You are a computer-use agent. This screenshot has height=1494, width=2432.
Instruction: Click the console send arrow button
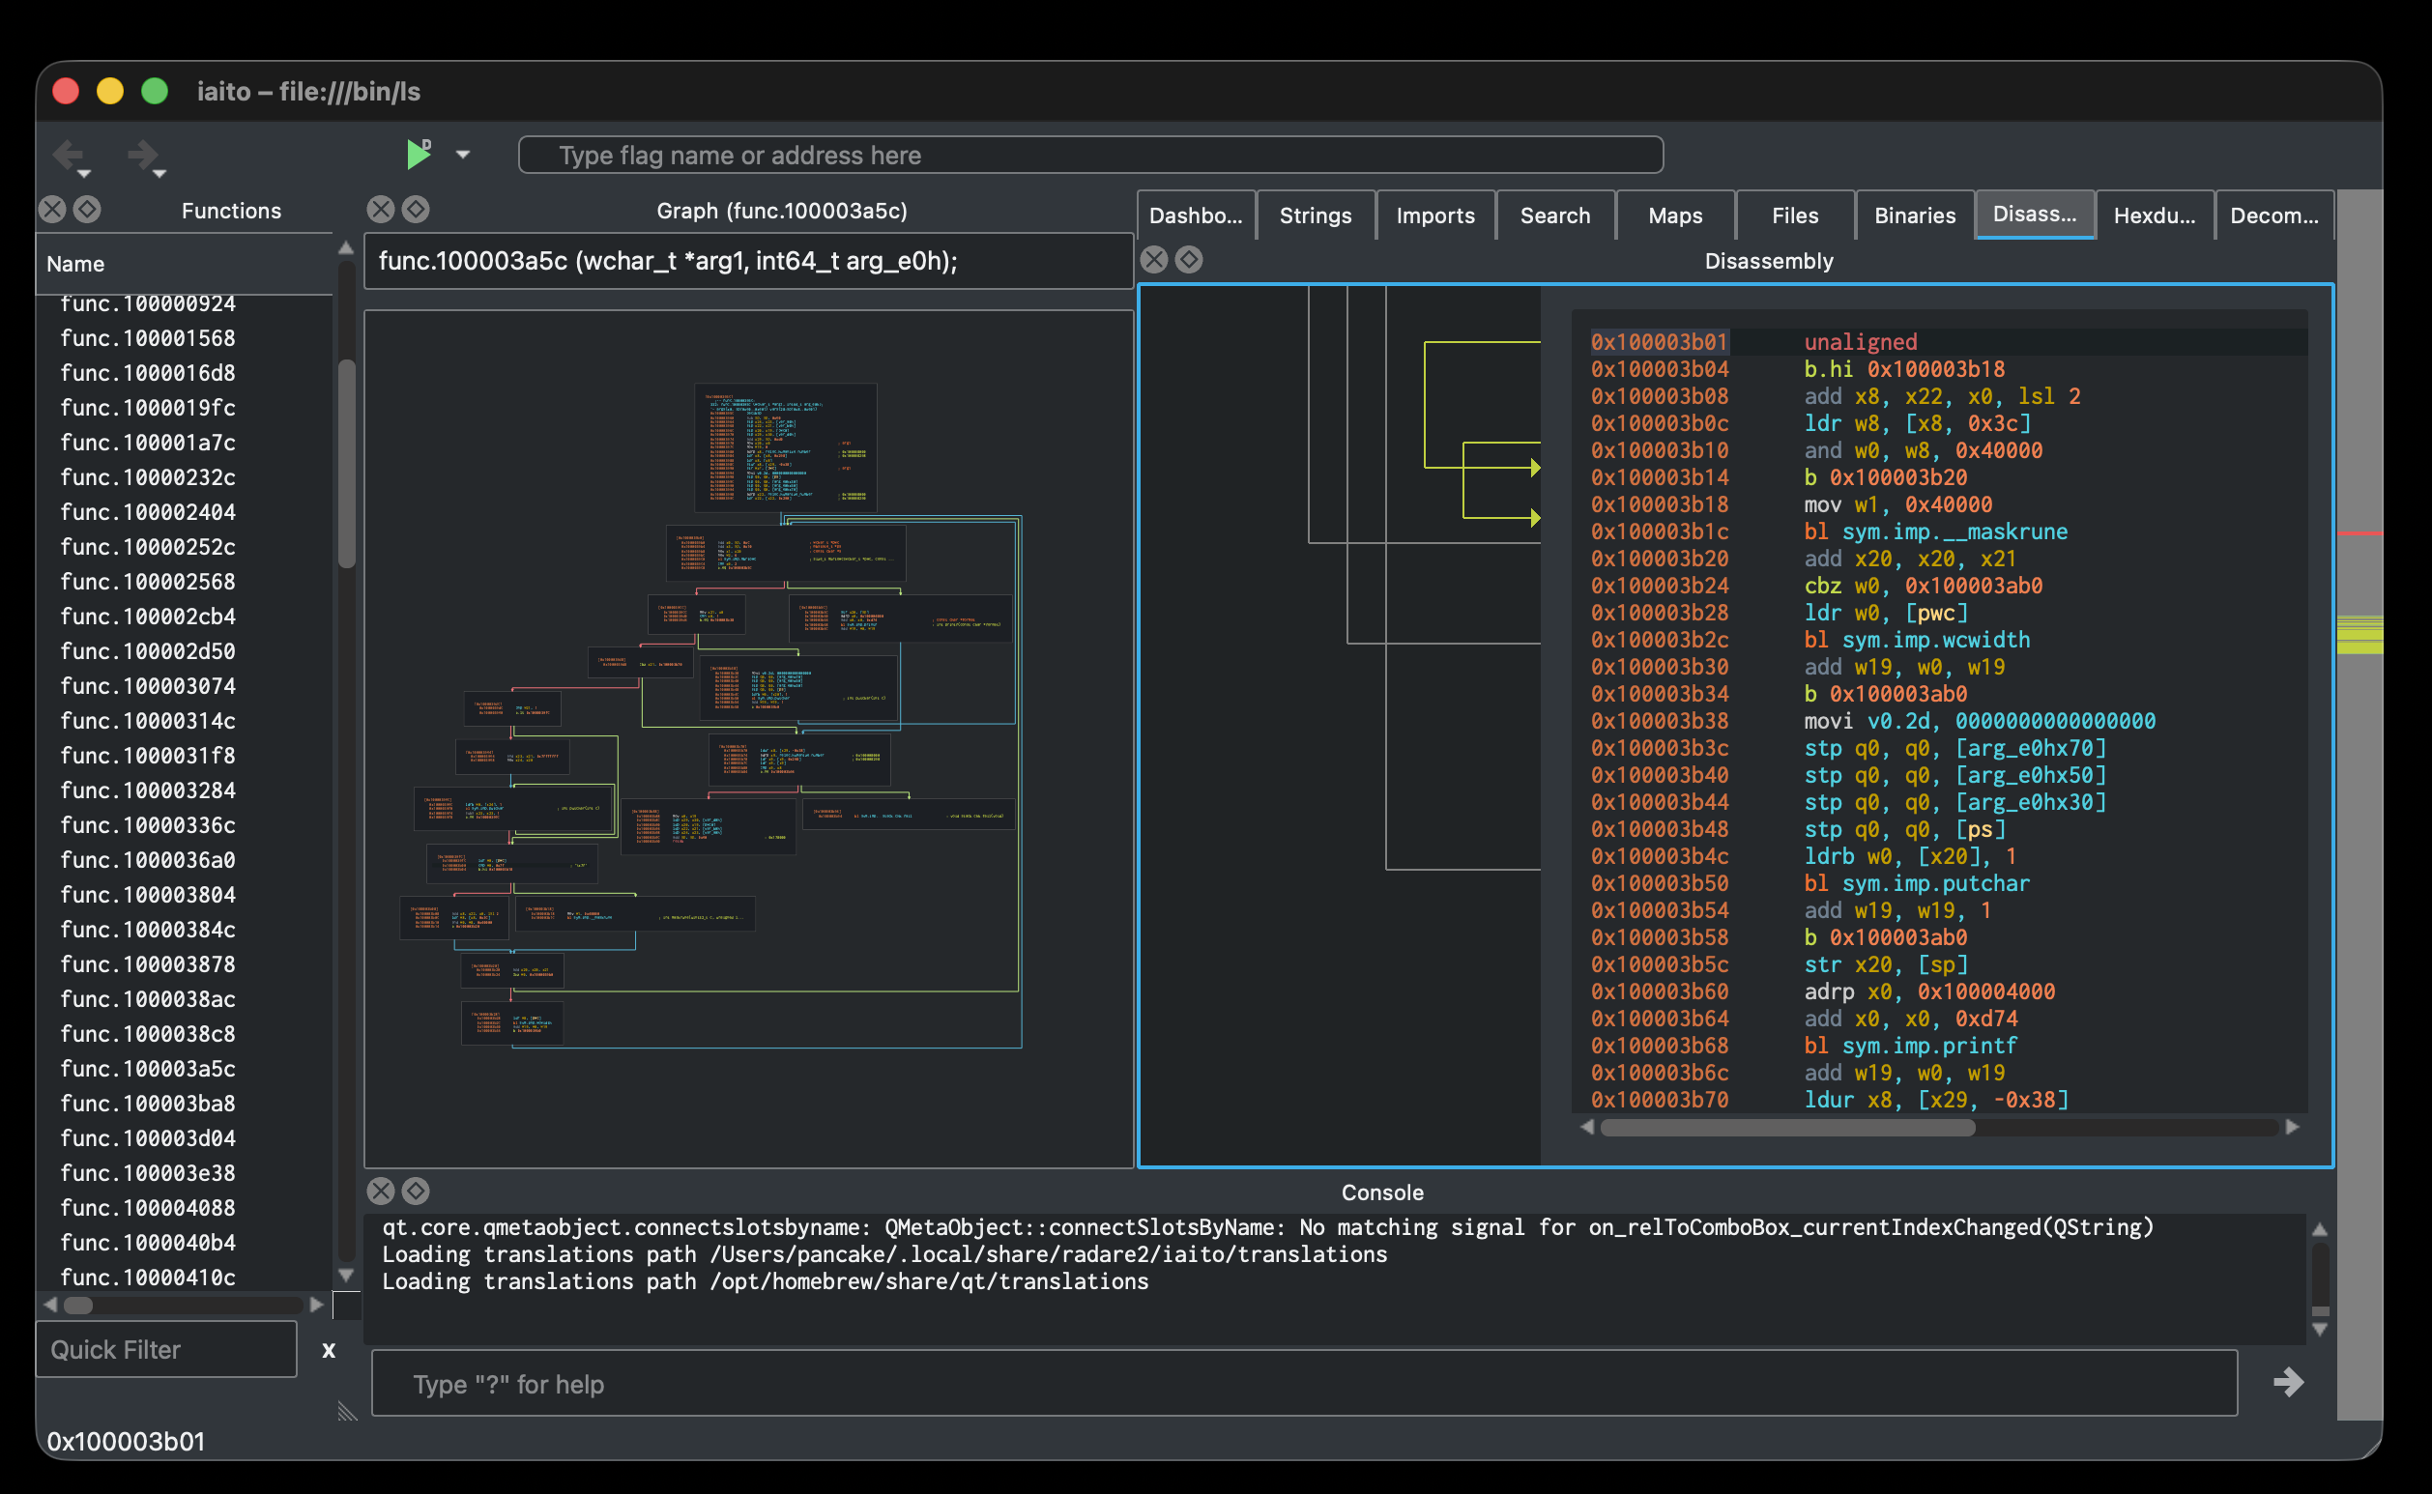[x=2288, y=1382]
